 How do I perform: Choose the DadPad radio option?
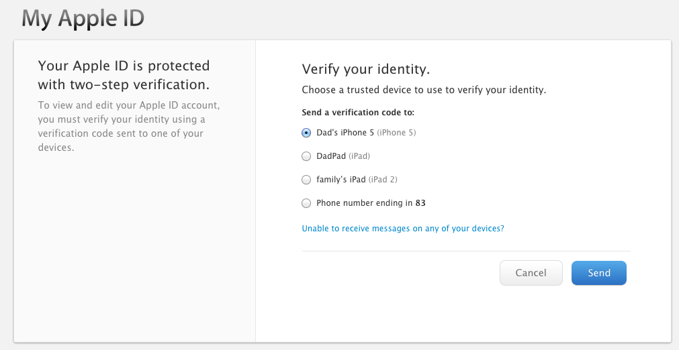(x=306, y=156)
